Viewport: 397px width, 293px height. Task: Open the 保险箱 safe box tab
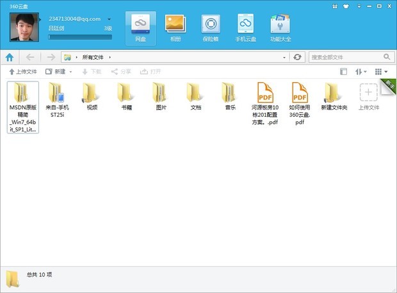click(211, 28)
